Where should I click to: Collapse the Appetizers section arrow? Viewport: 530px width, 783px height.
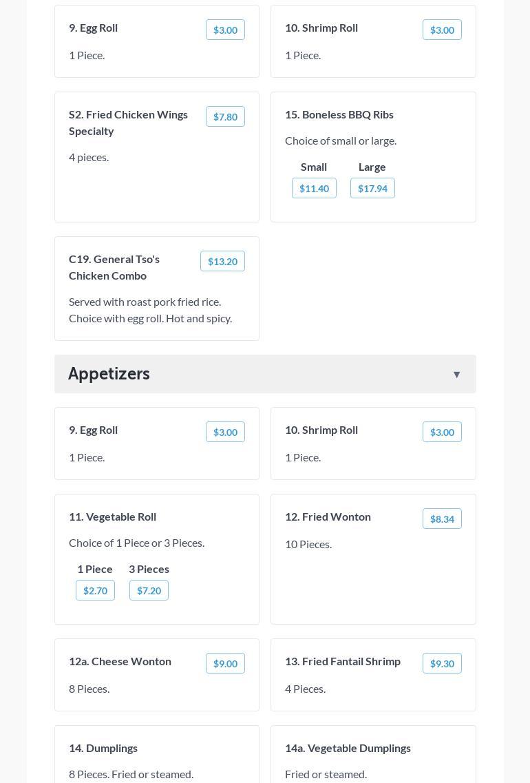456,375
